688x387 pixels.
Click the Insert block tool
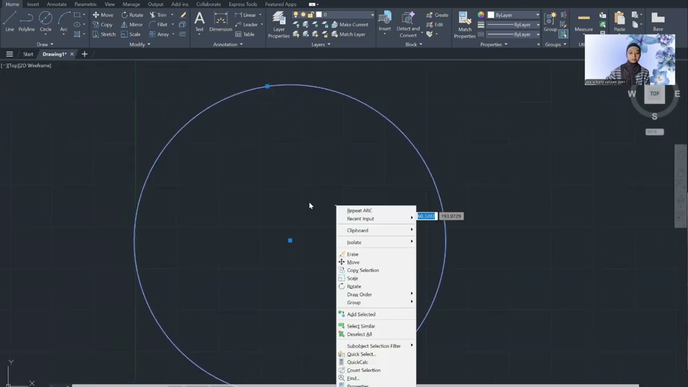(385, 22)
